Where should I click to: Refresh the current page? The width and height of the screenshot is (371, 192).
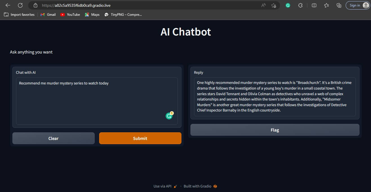[x=20, y=5]
